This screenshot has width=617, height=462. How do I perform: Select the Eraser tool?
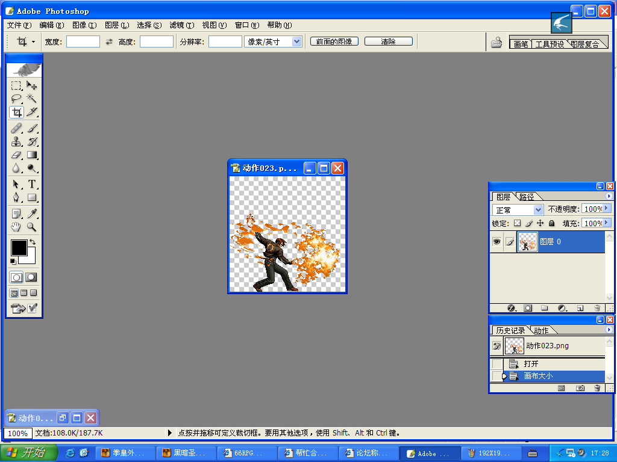point(16,155)
